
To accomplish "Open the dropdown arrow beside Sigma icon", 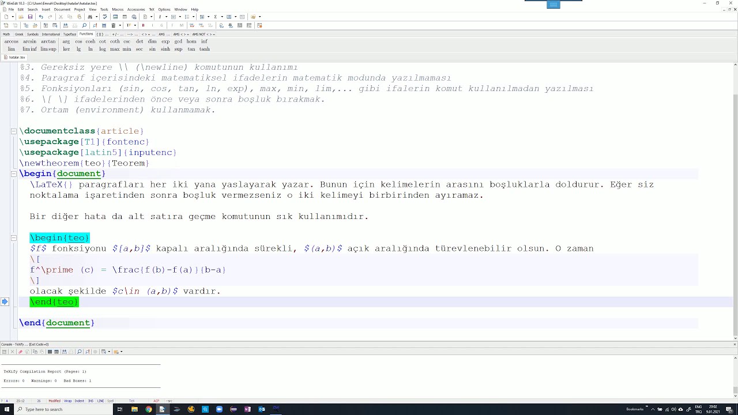I will point(222,17).
